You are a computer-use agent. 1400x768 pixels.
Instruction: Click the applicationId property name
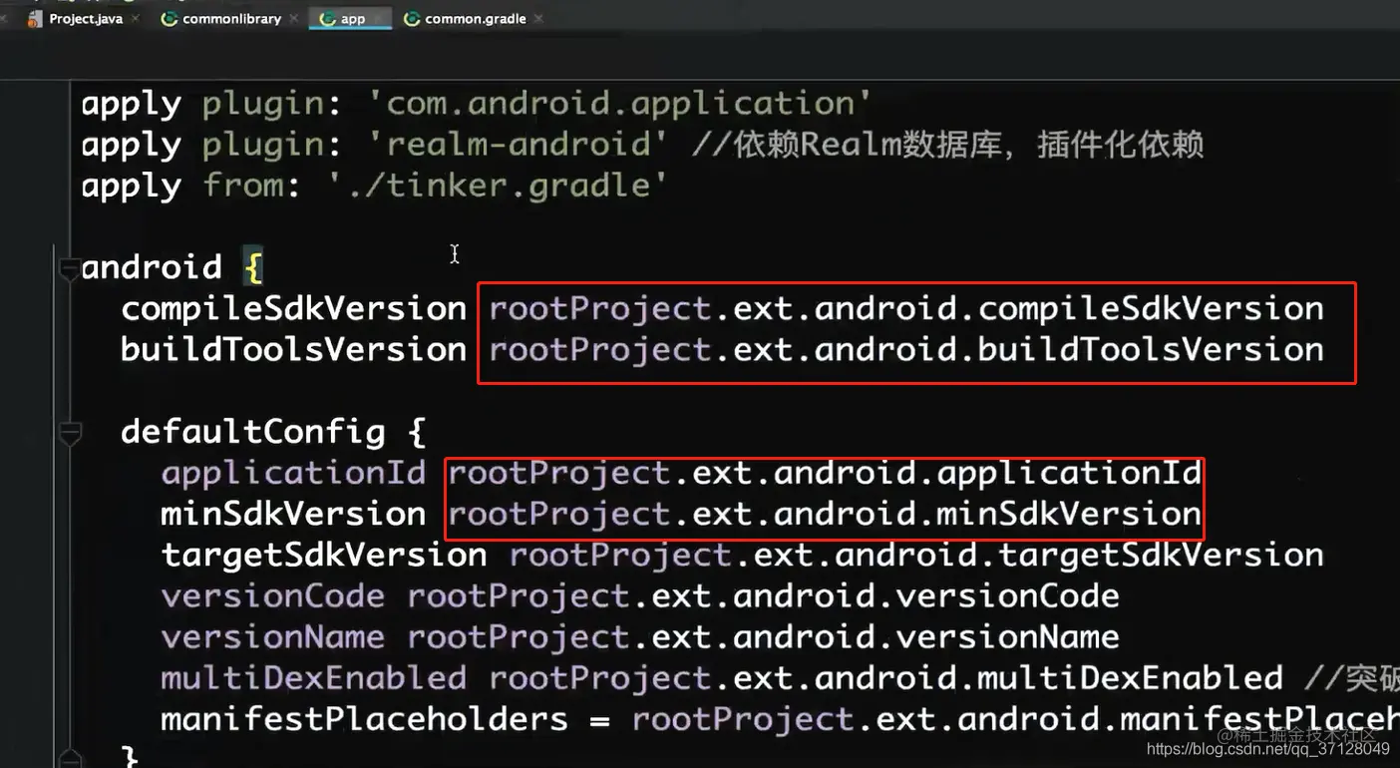pyautogui.click(x=293, y=473)
